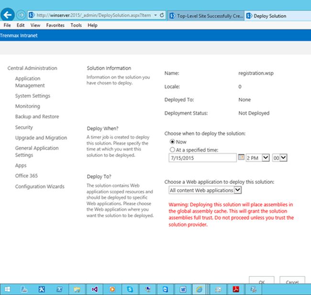311x295 pixels.
Task: Open the Favorites menu
Action: 55,25
